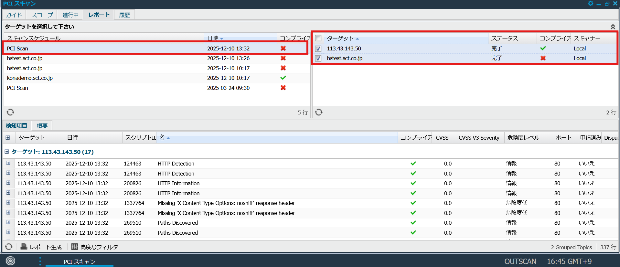Image resolution: width=620 pixels, height=267 pixels.
Task: Toggle the select-all targets checkbox
Action: [318, 38]
